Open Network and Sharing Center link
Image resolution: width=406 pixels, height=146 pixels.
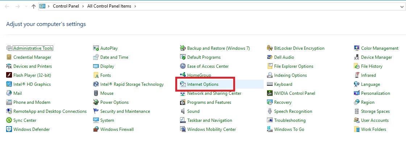point(214,93)
